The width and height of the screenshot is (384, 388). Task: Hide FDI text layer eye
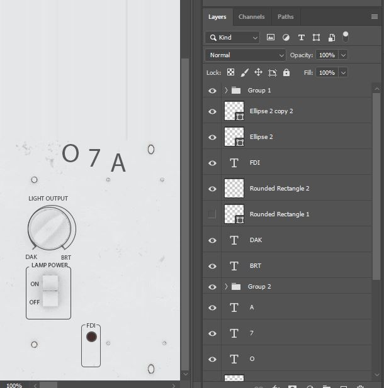tap(212, 163)
